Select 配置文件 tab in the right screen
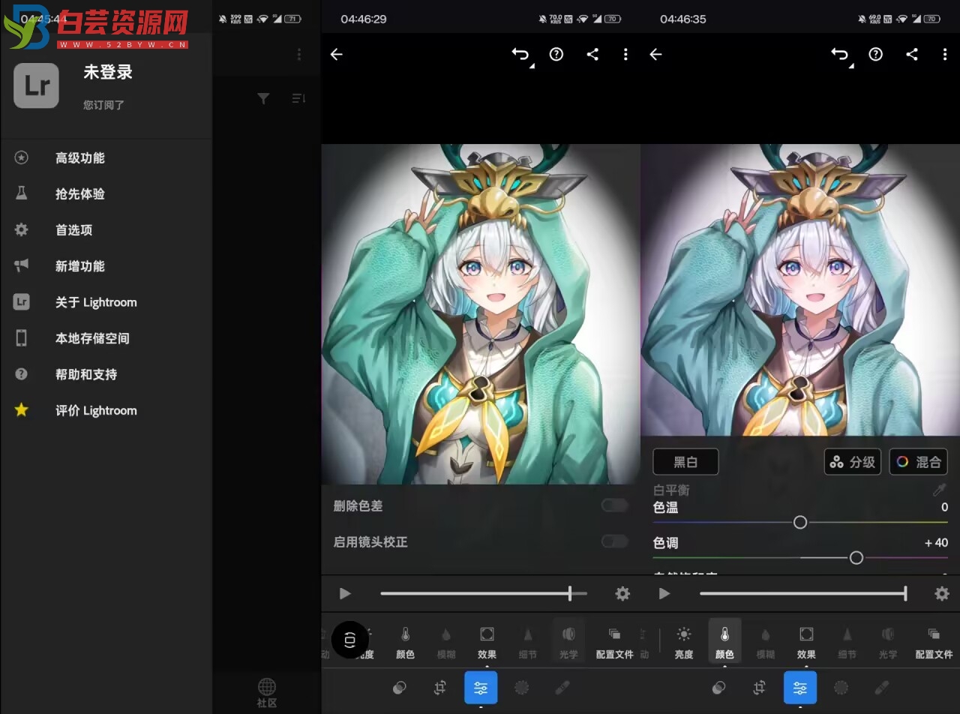The width and height of the screenshot is (960, 714). point(934,643)
